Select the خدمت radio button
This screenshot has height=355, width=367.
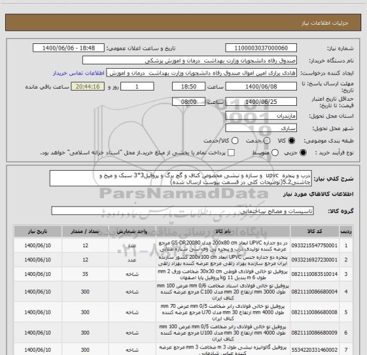click(266, 141)
